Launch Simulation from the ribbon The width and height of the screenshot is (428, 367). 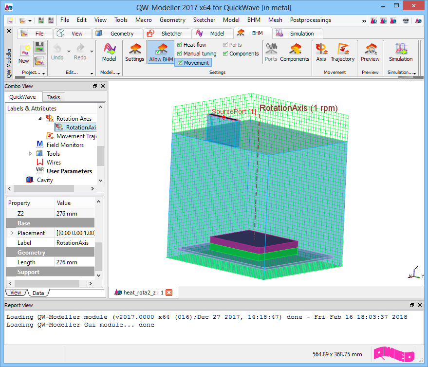point(400,53)
